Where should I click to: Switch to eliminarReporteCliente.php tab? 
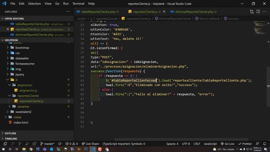[x=194, y=12]
